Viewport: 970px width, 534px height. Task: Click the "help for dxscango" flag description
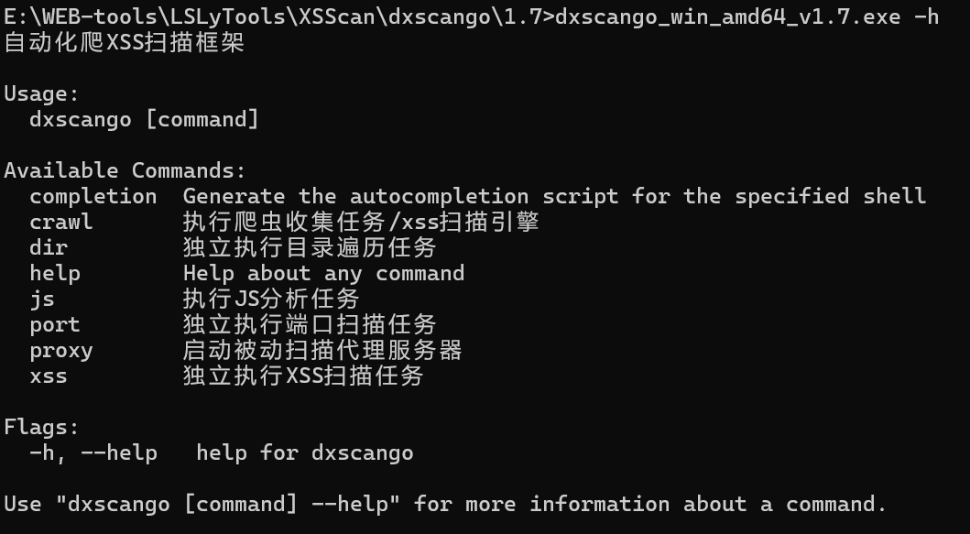[305, 452]
